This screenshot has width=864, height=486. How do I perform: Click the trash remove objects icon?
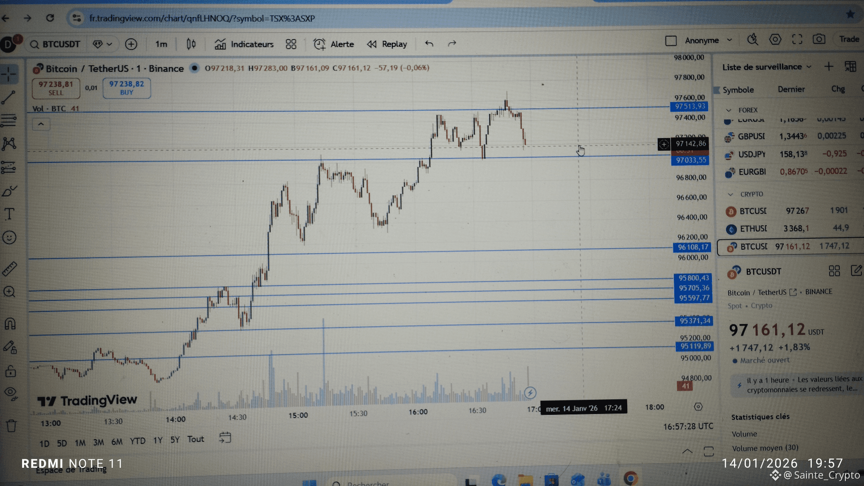[11, 425]
